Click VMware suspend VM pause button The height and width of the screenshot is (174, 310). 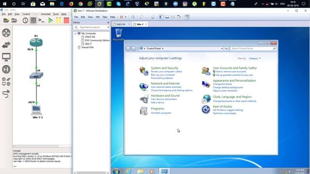click(x=122, y=17)
